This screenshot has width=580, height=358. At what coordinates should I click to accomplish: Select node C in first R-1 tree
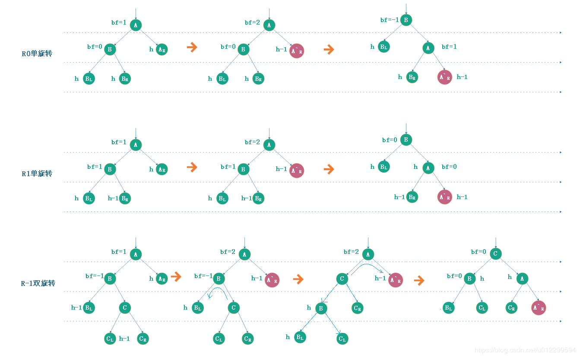[125, 308]
